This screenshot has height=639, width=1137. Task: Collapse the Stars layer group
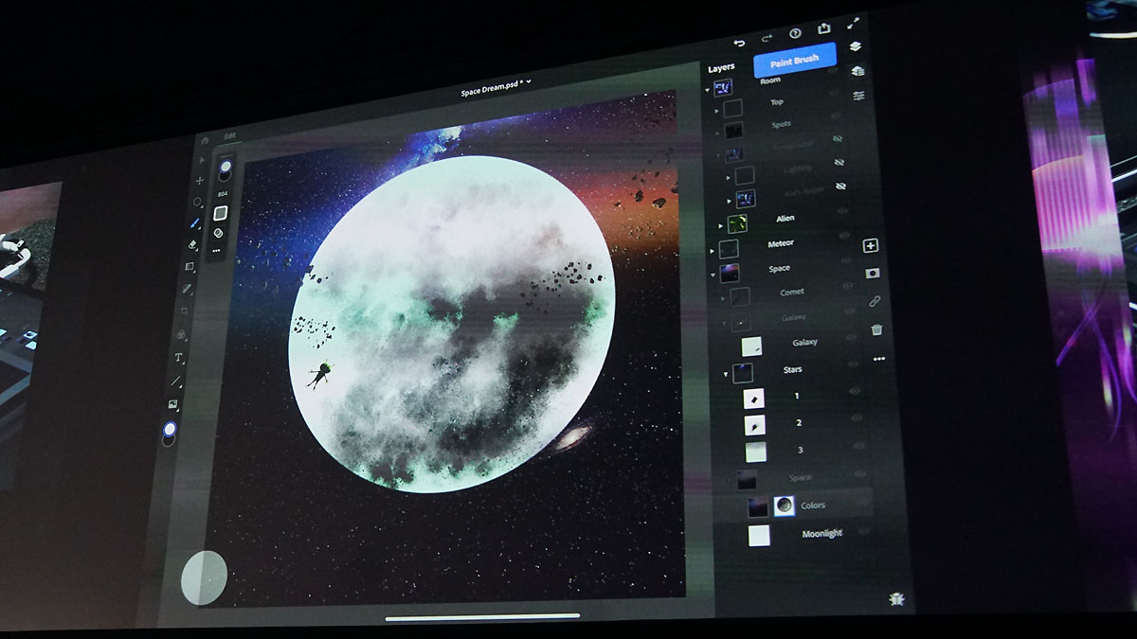(x=726, y=375)
